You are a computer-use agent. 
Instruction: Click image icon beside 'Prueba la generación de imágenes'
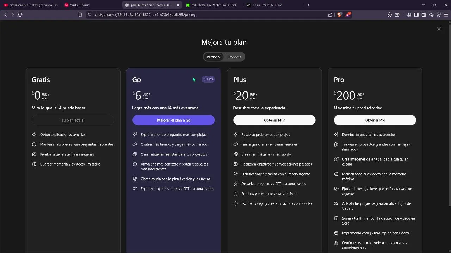coord(34,154)
